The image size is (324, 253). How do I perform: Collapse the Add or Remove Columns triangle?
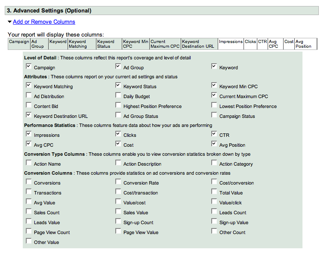pyautogui.click(x=9, y=22)
